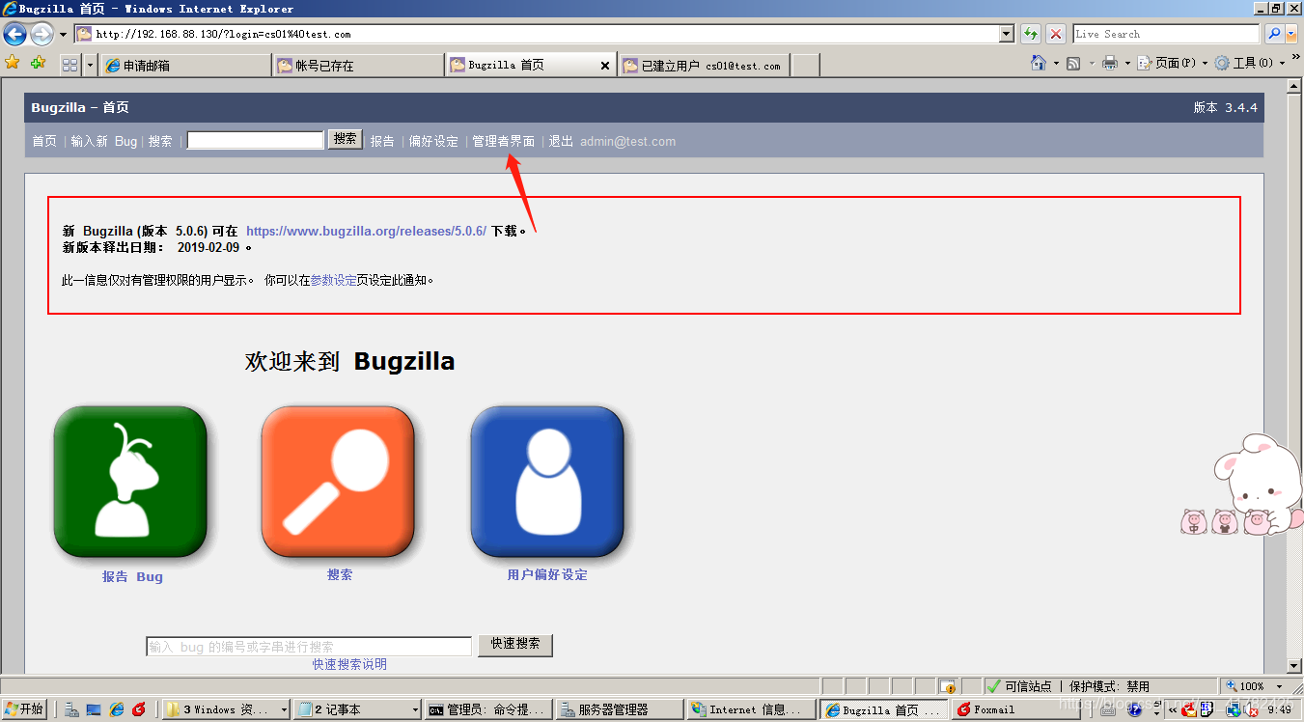Click the 快速搜索 button
Screen dimensions: 1304x722
tap(515, 644)
